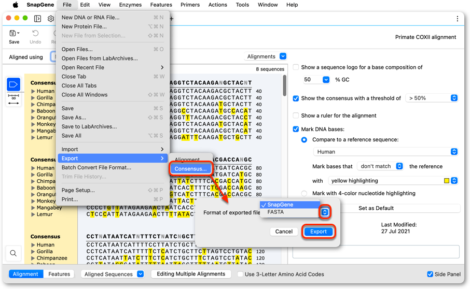Select SnapGene export format option
This screenshot has width=470, height=289.
pos(289,205)
